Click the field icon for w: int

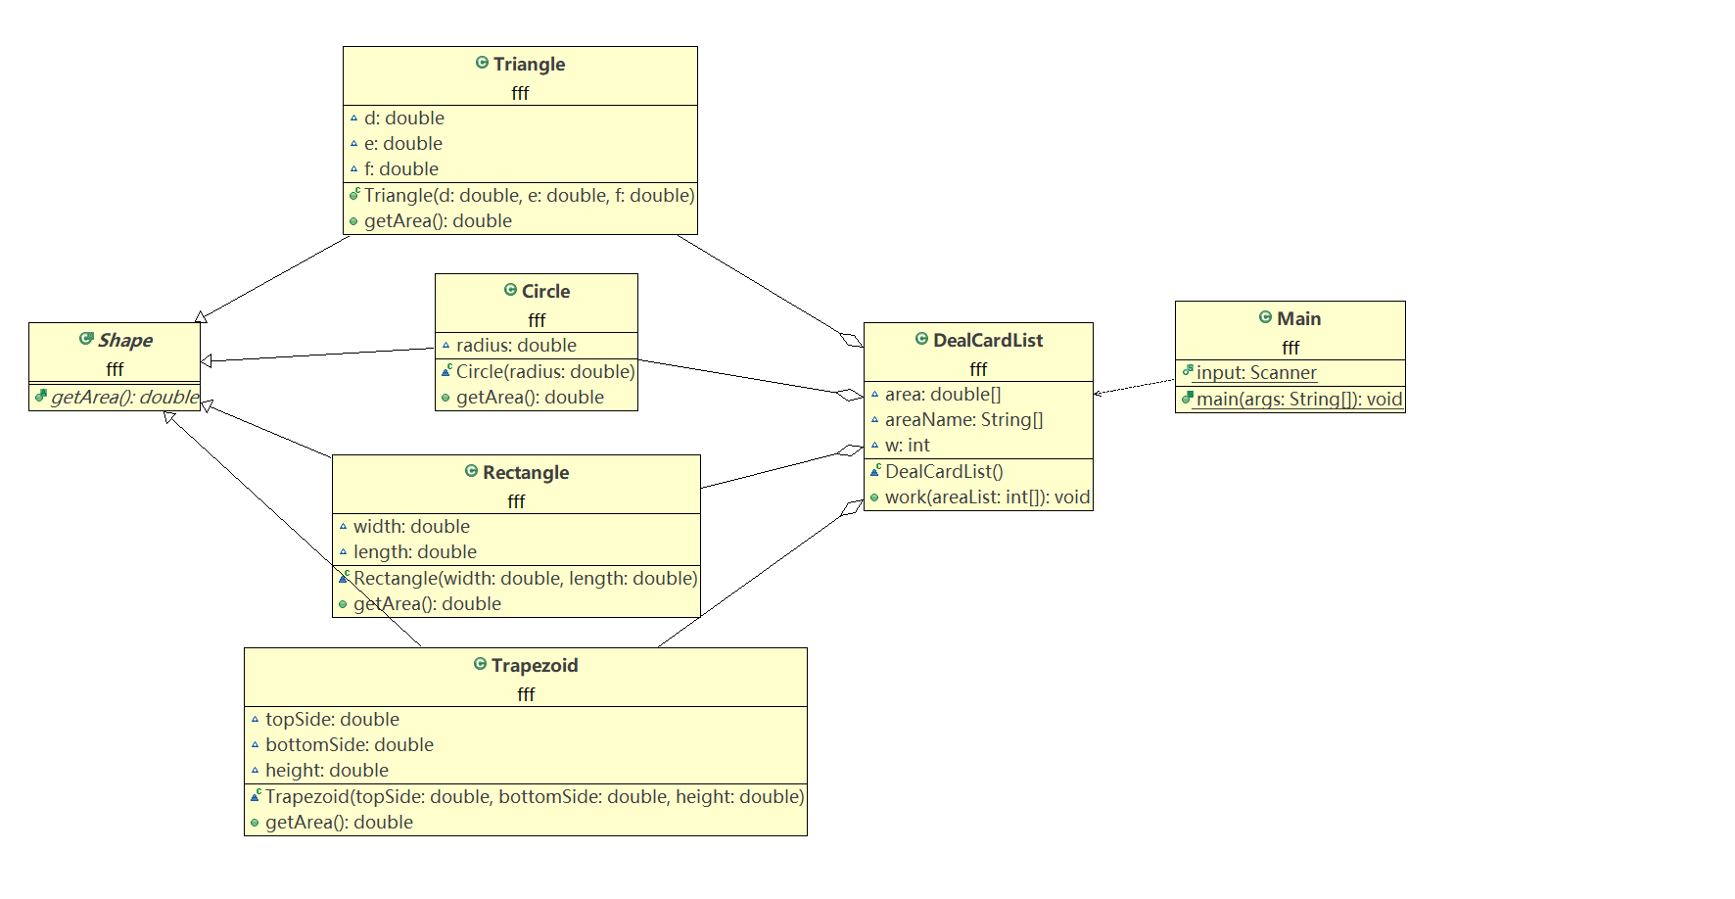[x=874, y=446]
